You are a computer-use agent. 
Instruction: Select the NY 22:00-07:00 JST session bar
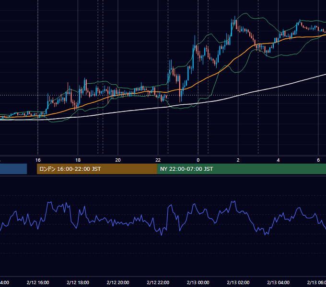(x=241, y=169)
